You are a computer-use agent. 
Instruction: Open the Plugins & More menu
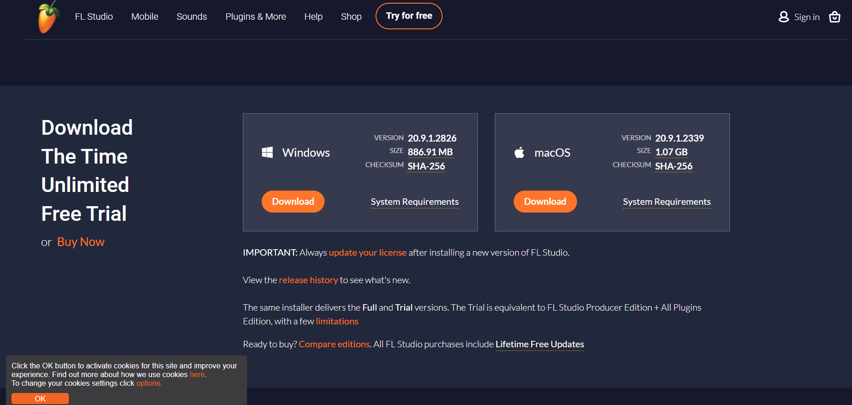coord(256,16)
